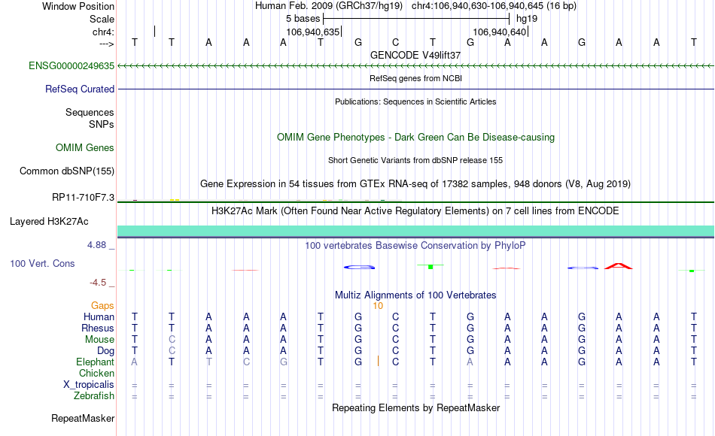Select the Elephant alignment row label
Viewport: 715px width, 436px height.
click(x=95, y=362)
